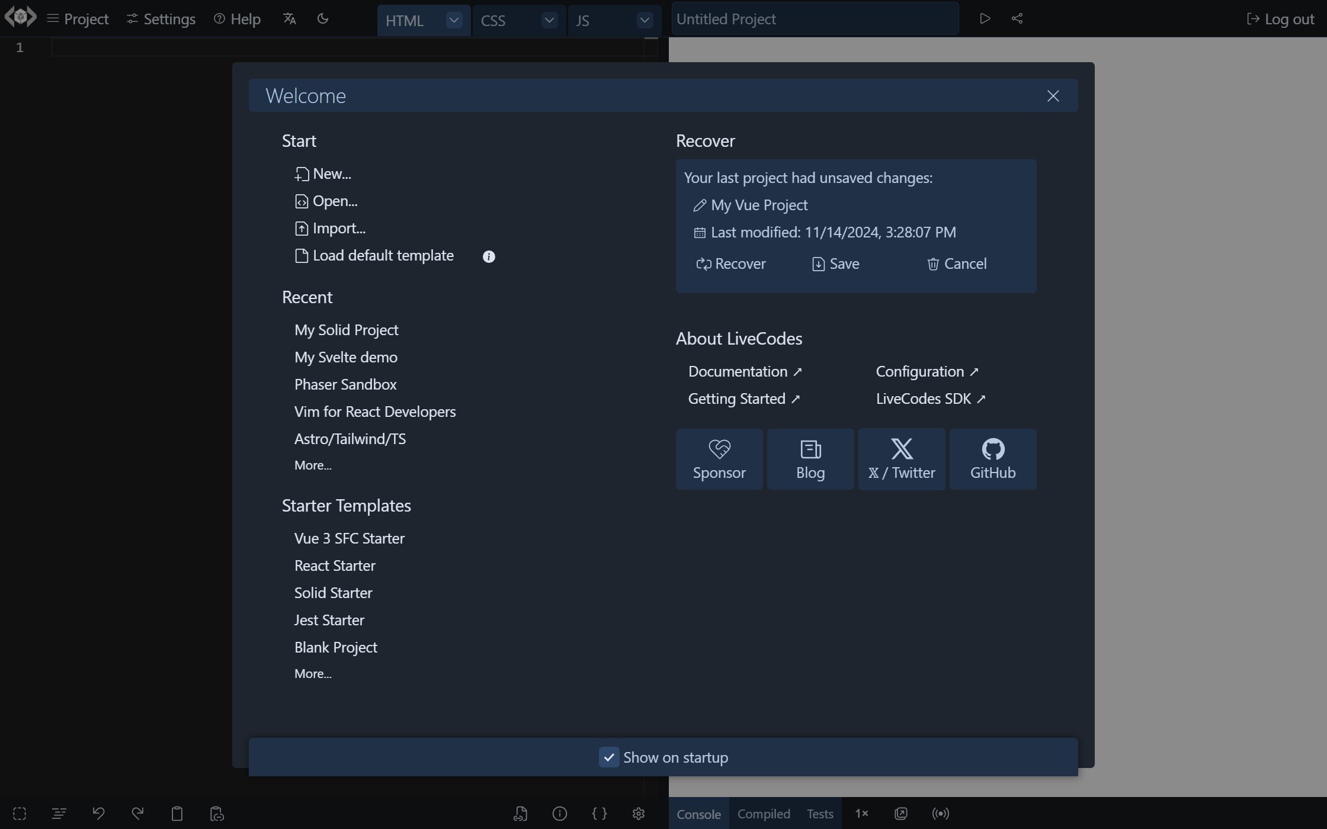Toggle the 1× zoom button
This screenshot has height=829, width=1327.
click(861, 814)
